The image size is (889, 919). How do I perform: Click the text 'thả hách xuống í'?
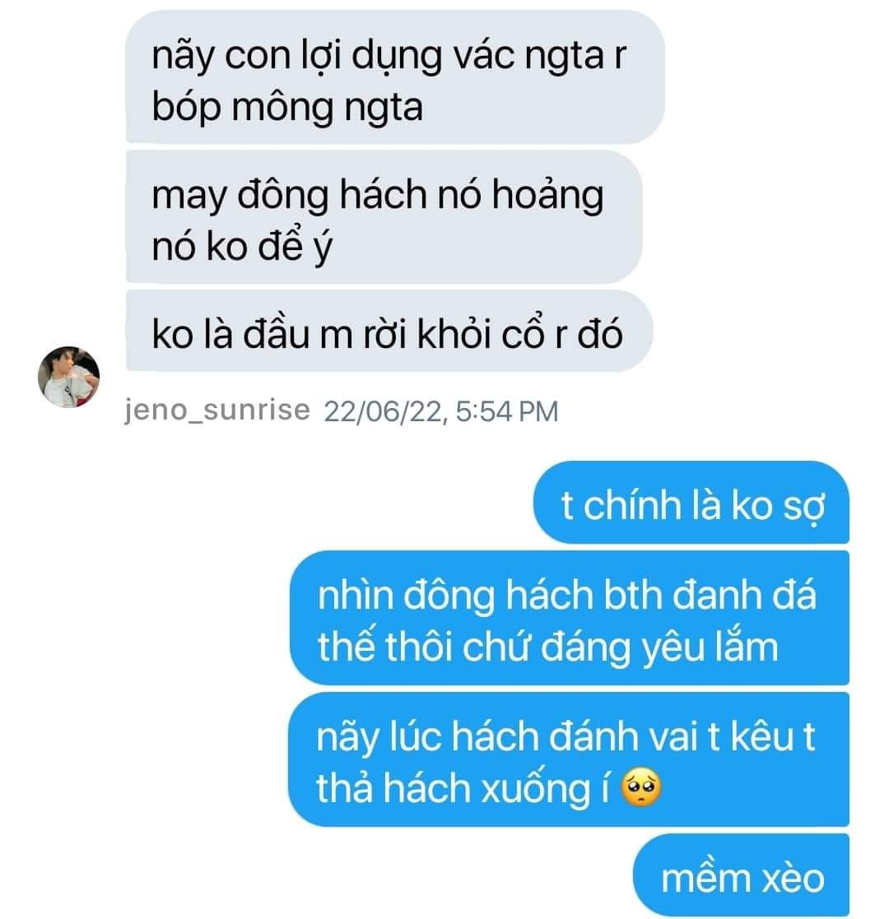tap(463, 788)
